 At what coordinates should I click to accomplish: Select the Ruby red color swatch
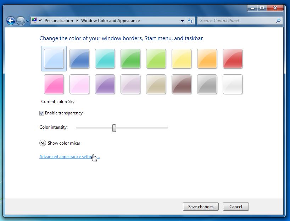point(233,59)
